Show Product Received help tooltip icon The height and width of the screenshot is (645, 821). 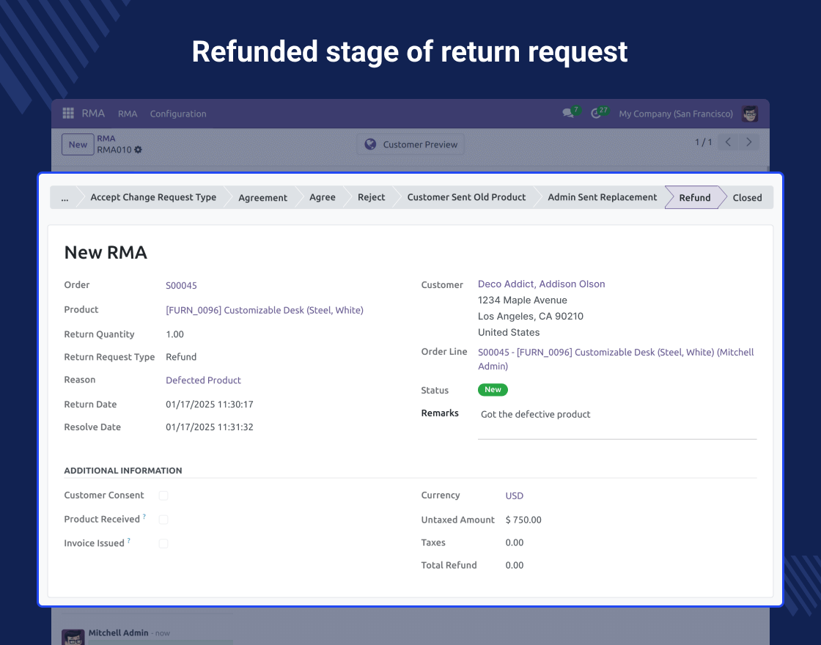coord(144,516)
